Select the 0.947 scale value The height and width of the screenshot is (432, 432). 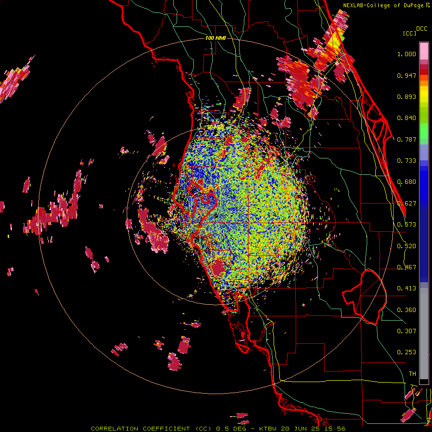click(407, 75)
